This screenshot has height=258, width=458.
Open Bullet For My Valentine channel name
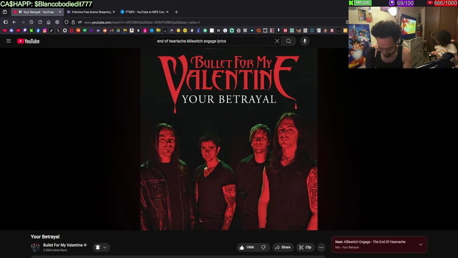click(63, 245)
